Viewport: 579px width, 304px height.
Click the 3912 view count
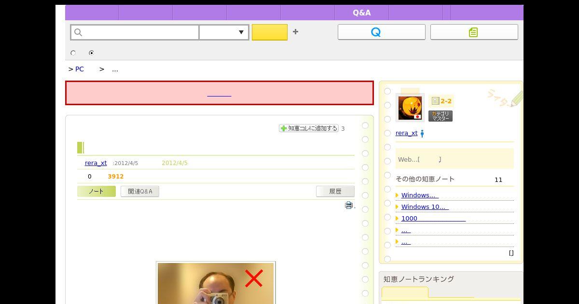(116, 177)
